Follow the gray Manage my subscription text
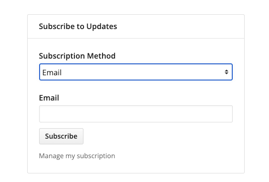The image size is (269, 182). [x=77, y=156]
